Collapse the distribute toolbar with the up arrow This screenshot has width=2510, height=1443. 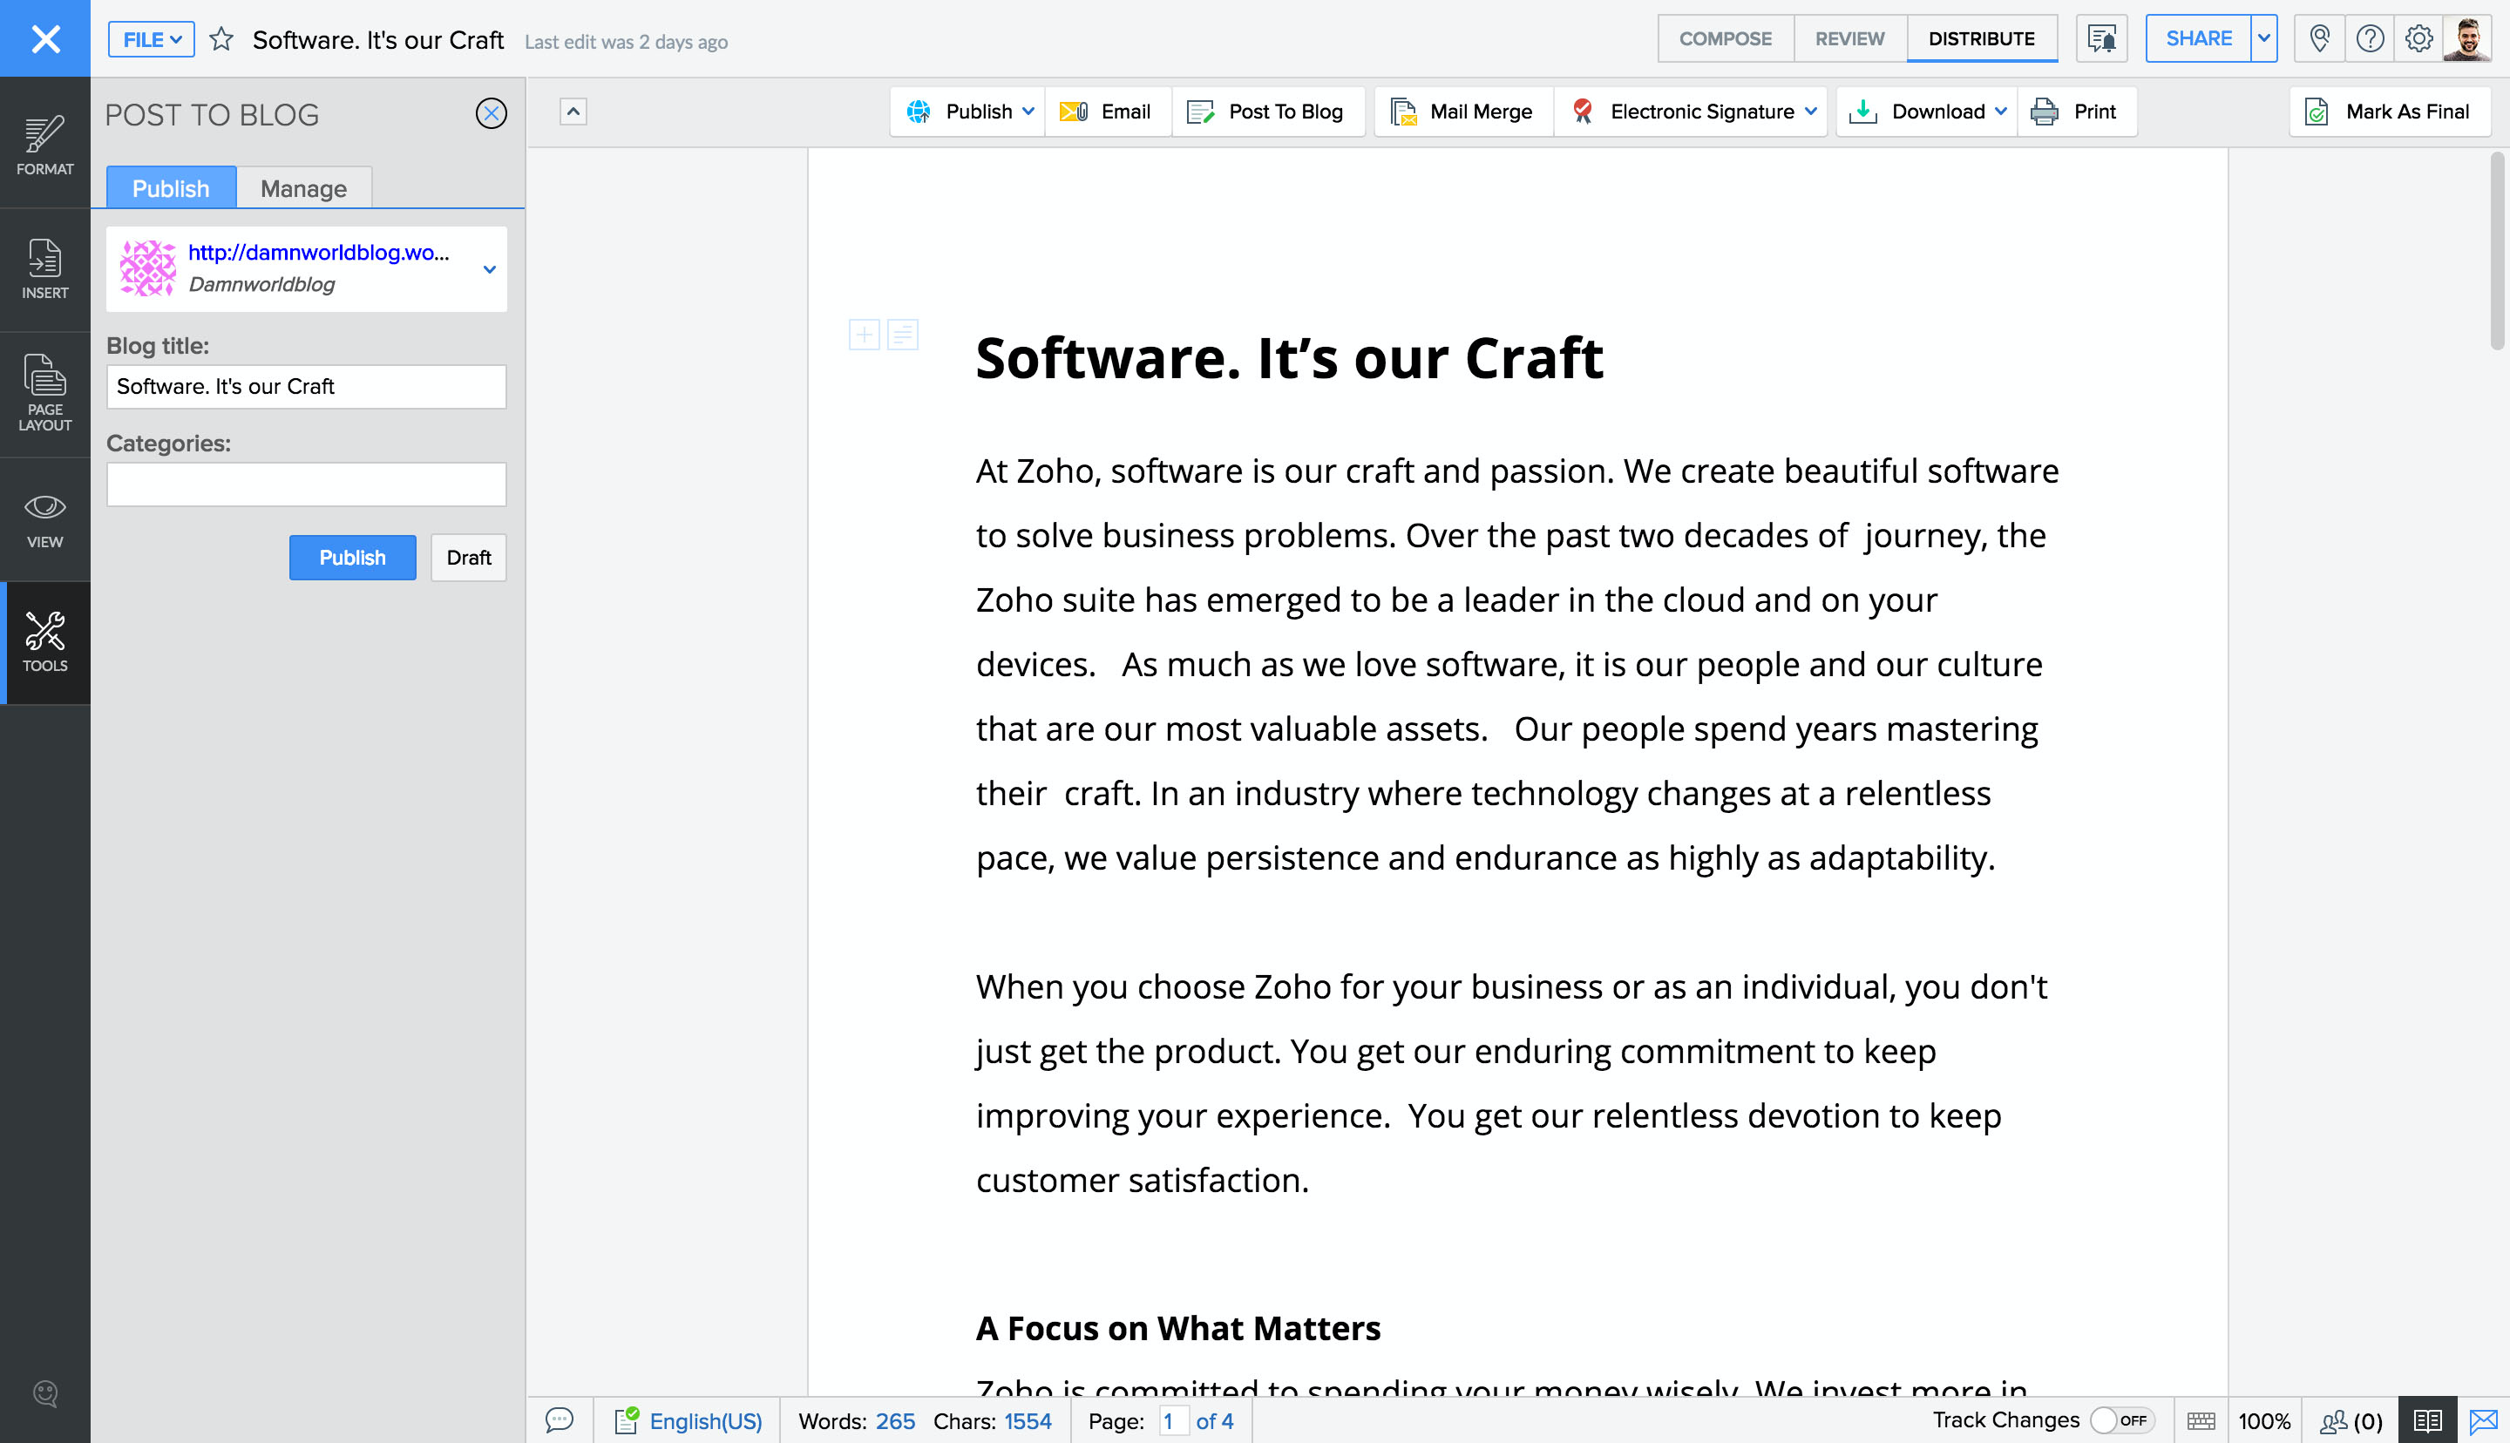click(x=573, y=111)
